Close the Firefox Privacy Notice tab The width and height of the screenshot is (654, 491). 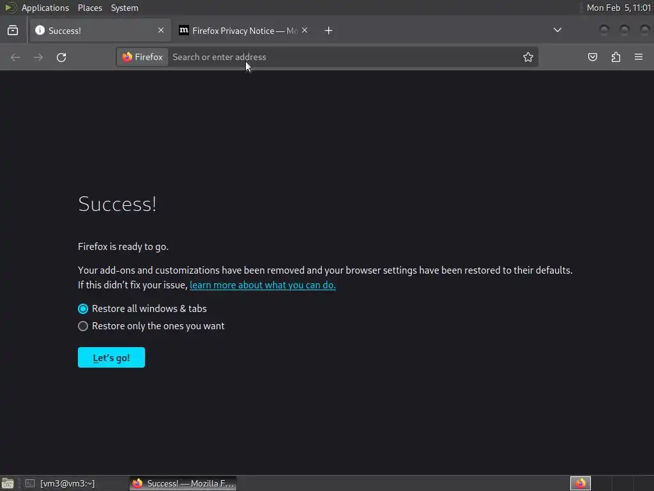[305, 30]
